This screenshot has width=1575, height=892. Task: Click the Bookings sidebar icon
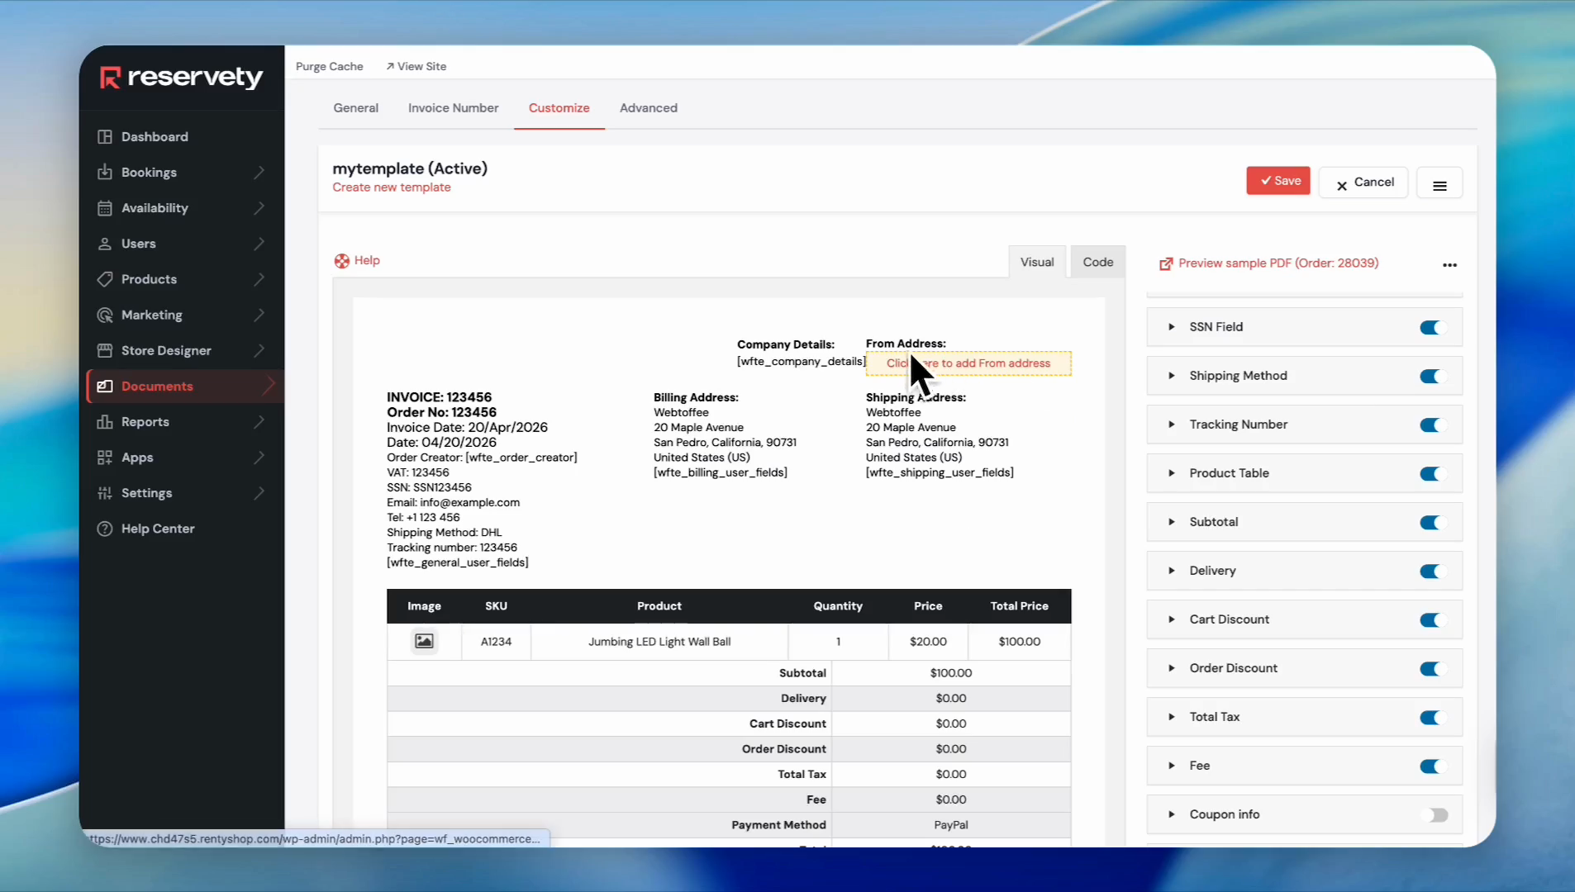click(x=105, y=173)
